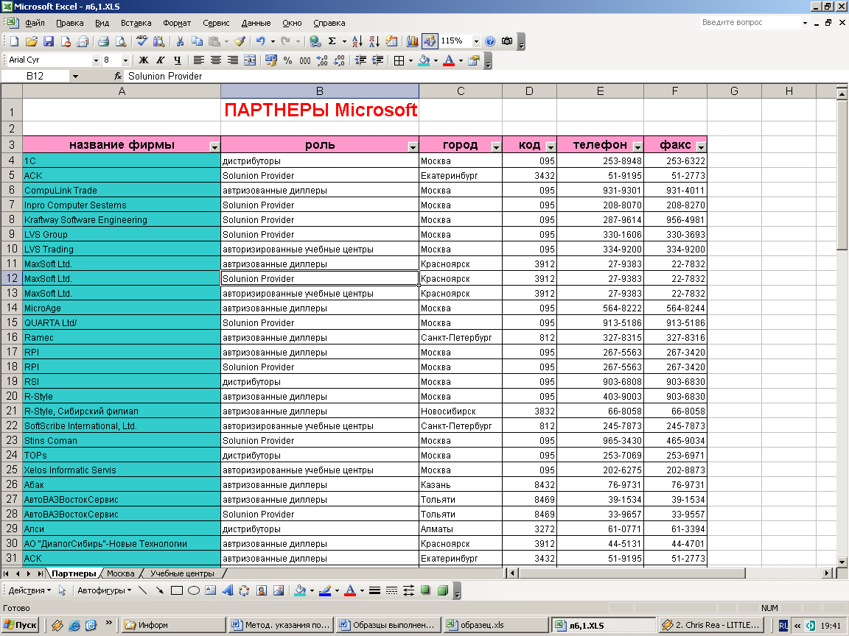Expand the Name Box dropdown

(x=75, y=77)
